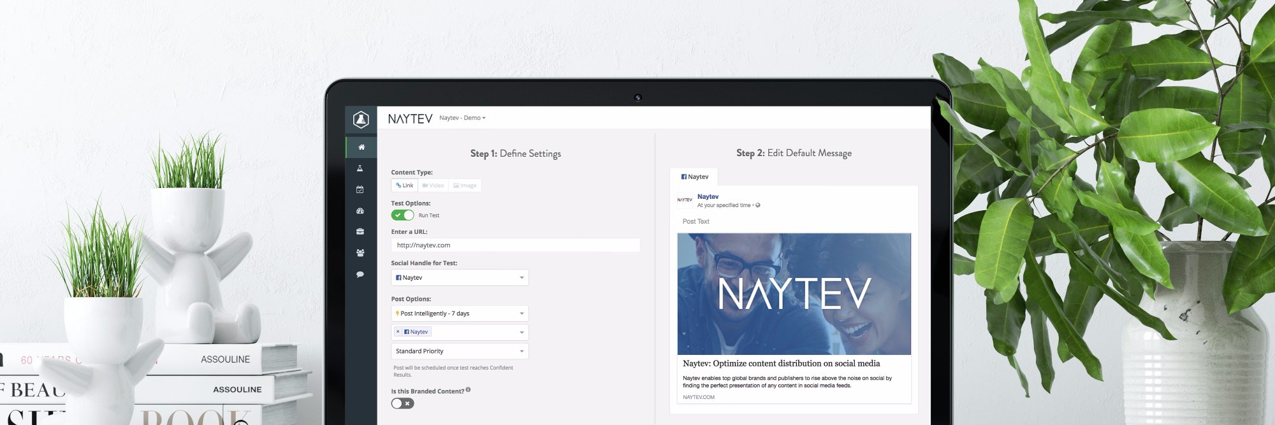Image resolution: width=1275 pixels, height=425 pixels.
Task: Switch to the Naytev Facebook tab
Action: pos(694,176)
